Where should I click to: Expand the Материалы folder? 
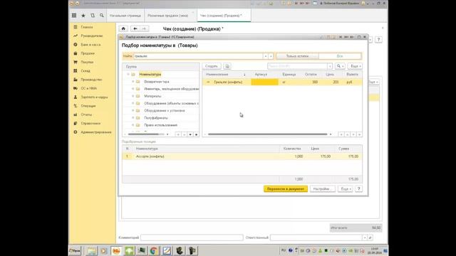tap(133, 96)
